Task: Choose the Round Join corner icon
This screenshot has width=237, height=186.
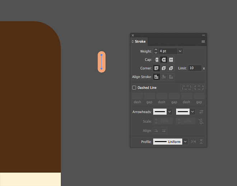Action: pyautogui.click(x=164, y=68)
